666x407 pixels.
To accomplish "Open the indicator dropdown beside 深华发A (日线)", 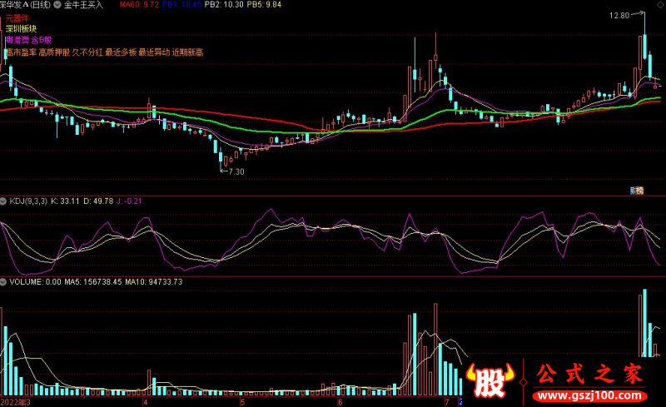I will tap(57, 5).
